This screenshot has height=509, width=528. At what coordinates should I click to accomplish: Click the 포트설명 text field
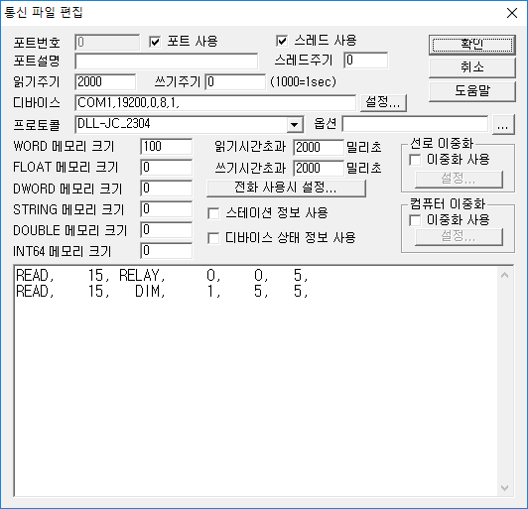click(167, 62)
